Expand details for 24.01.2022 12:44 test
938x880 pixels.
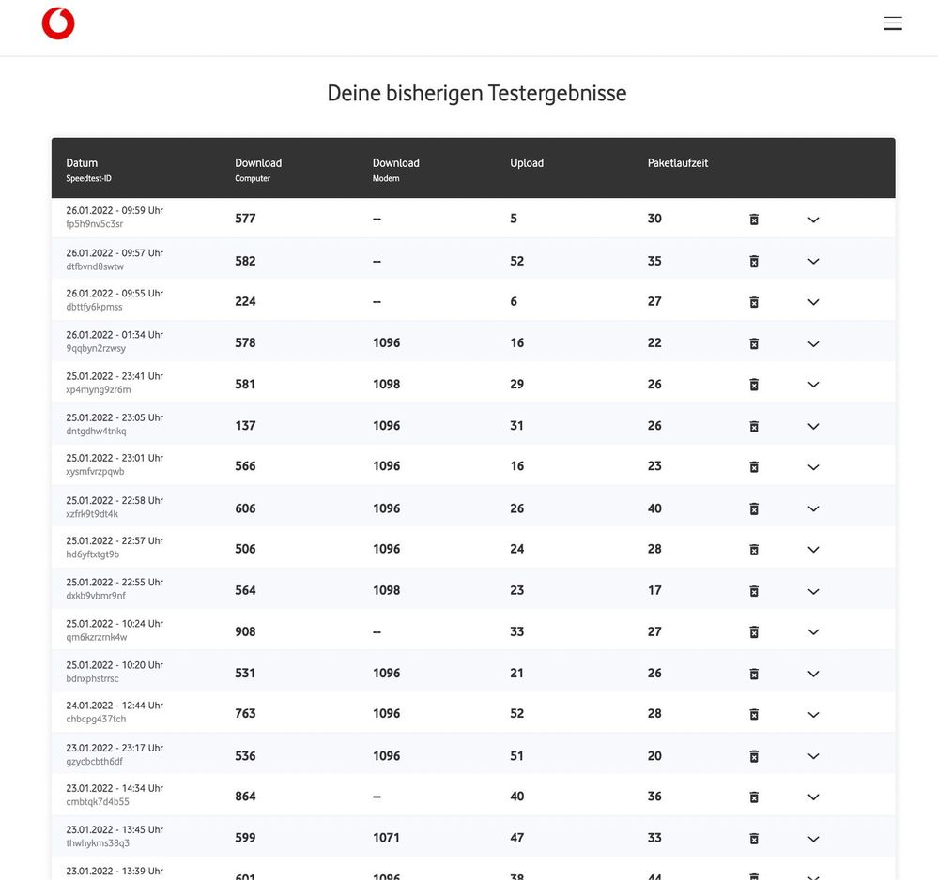tap(813, 714)
